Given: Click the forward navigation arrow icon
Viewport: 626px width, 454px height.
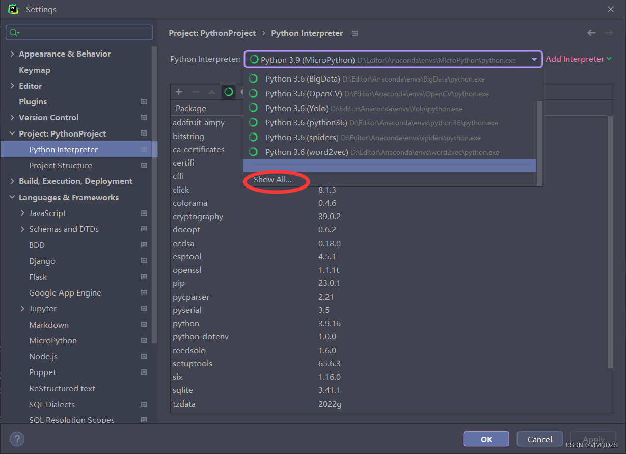Looking at the screenshot, I should 609,33.
